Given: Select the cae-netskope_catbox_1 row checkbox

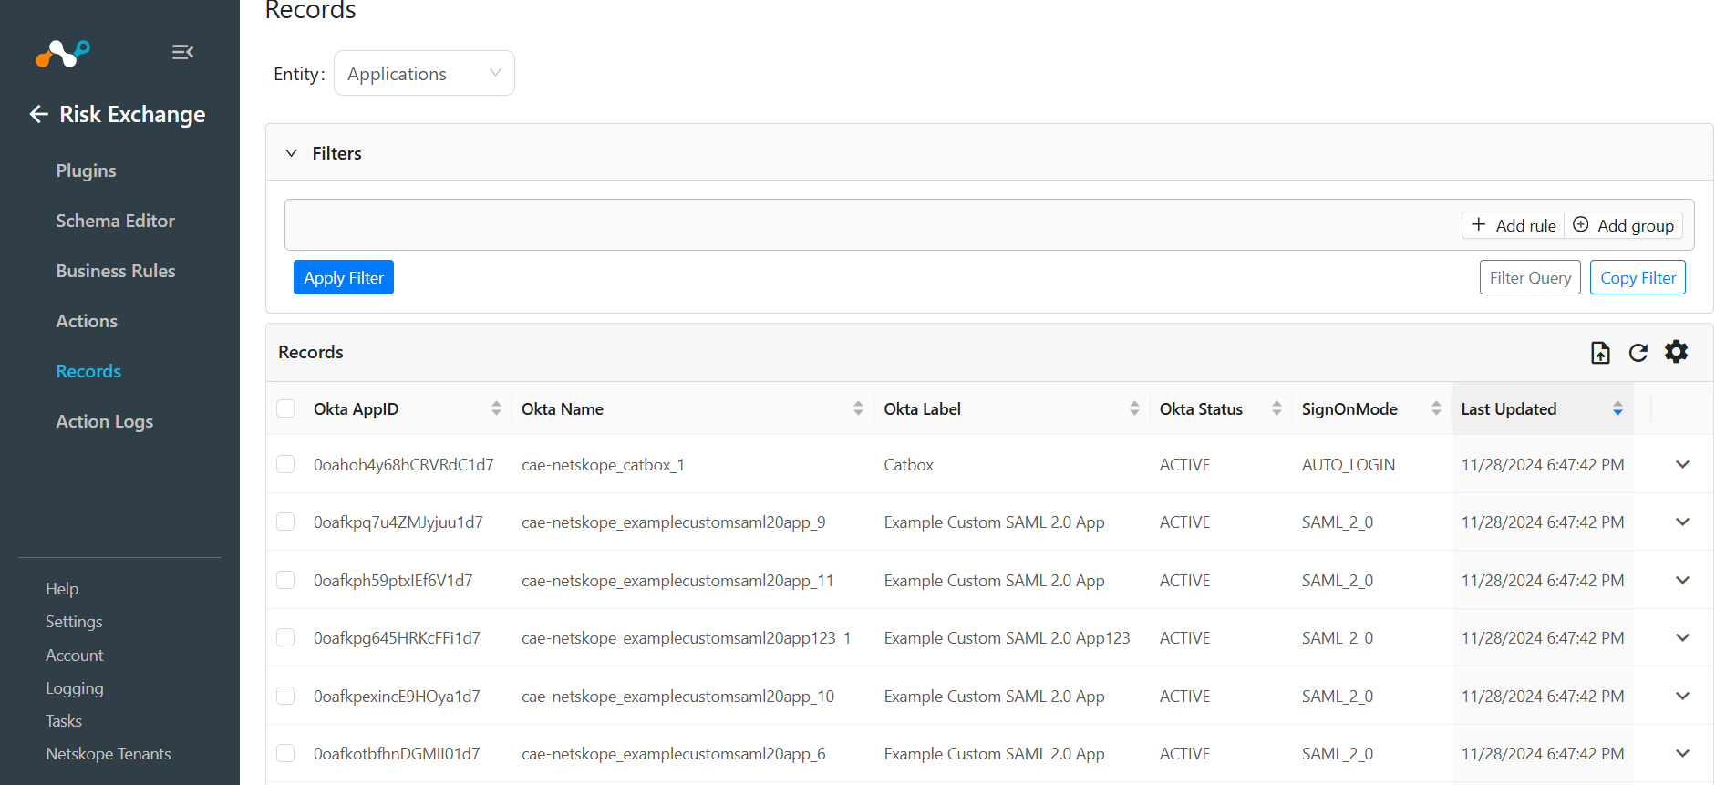Looking at the screenshot, I should 285,464.
